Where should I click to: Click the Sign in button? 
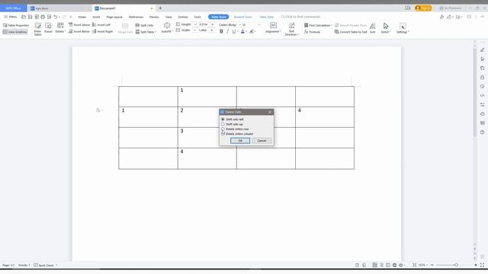[423, 8]
